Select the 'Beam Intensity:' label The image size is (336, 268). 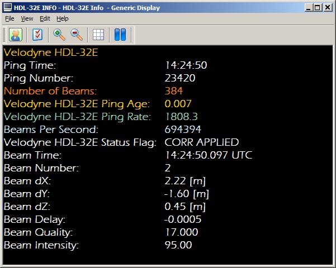(x=41, y=245)
